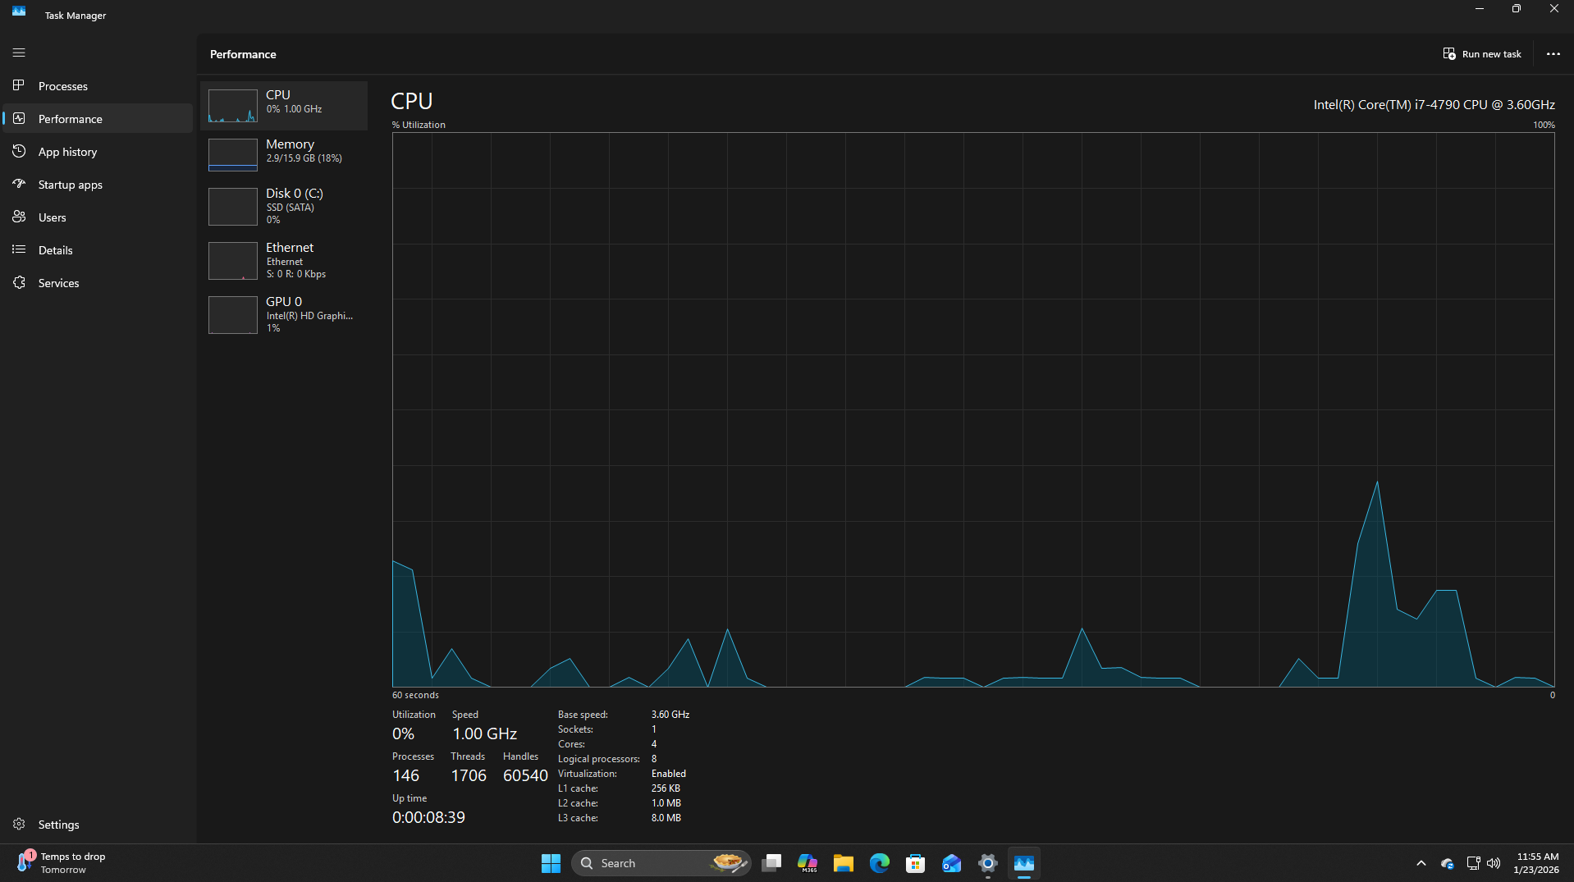Switch to the Details page
The width and height of the screenshot is (1574, 882).
point(55,250)
